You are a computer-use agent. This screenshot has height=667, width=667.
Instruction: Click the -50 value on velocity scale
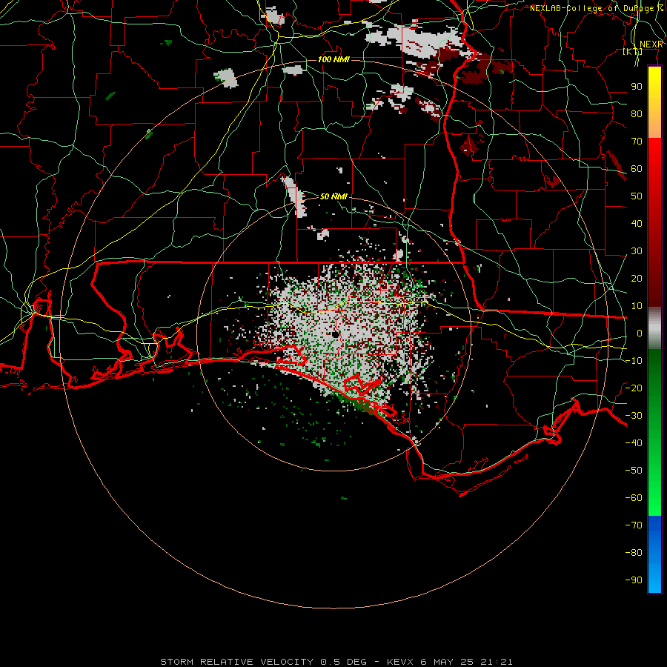[634, 471]
